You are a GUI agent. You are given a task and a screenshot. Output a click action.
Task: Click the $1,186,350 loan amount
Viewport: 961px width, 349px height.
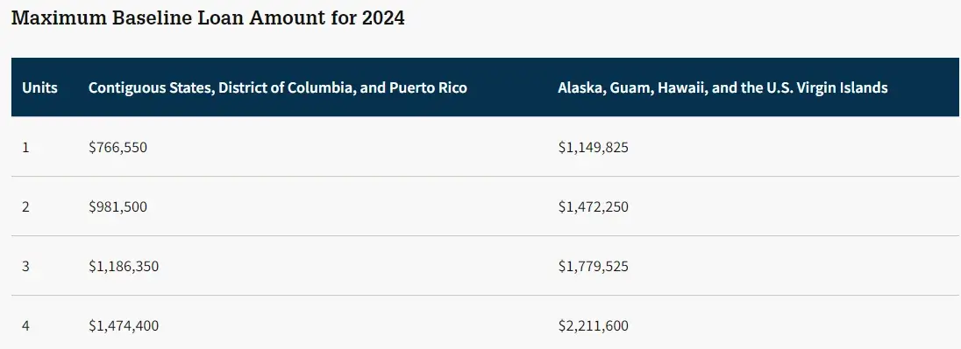(x=123, y=267)
